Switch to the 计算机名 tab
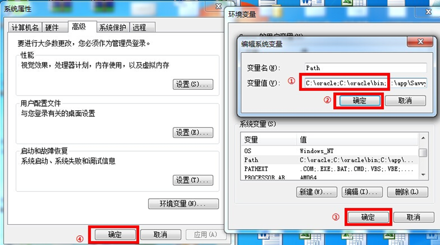Viewport: 440px width, 245px height. [x=25, y=27]
